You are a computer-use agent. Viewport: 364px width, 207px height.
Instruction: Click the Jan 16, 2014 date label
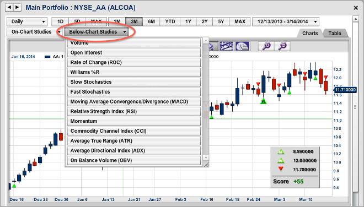pos(23,57)
